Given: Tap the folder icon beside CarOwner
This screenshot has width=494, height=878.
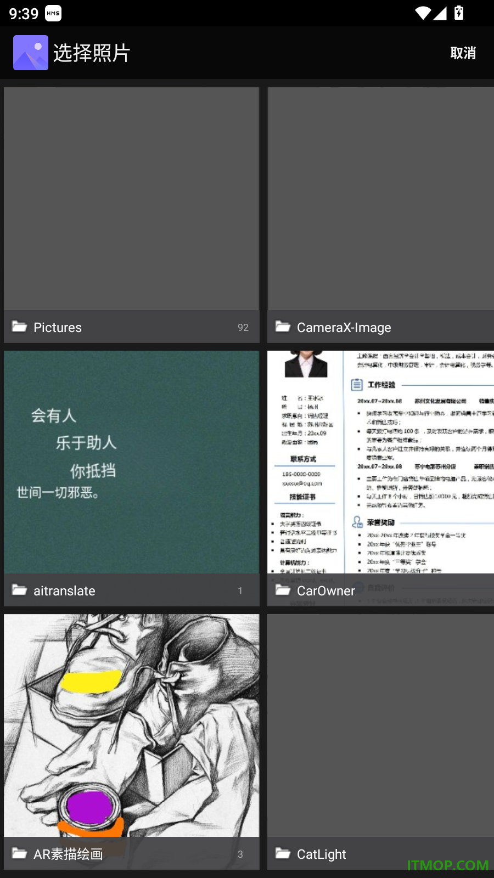Looking at the screenshot, I should (x=283, y=590).
